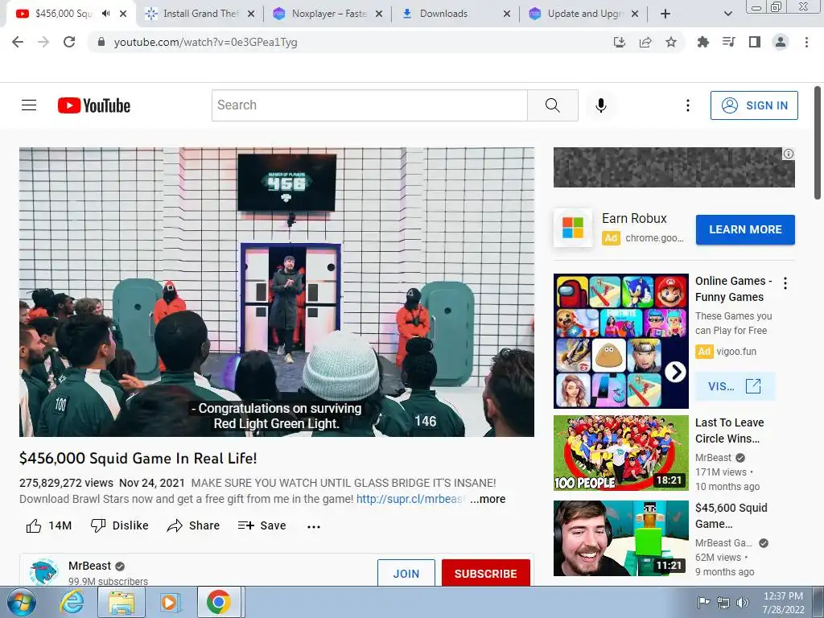Like the video with thumbs up

tap(48, 525)
